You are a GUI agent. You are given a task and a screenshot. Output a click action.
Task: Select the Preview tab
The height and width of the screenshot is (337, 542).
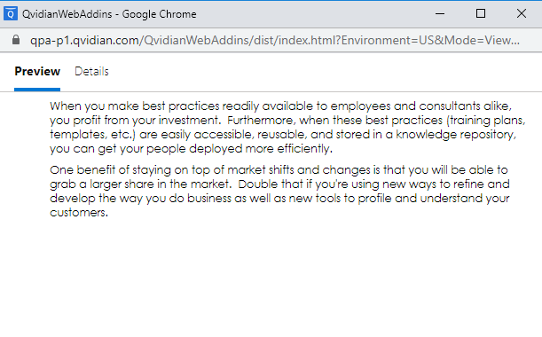click(x=37, y=71)
